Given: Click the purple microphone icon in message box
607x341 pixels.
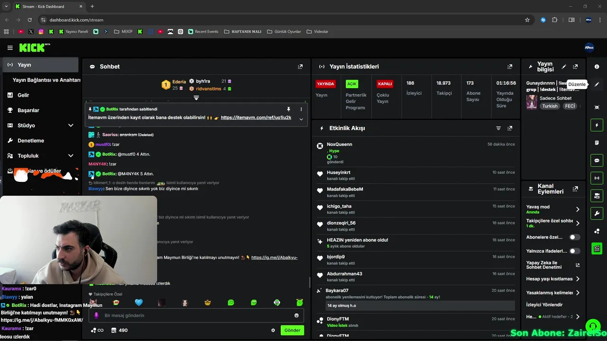Looking at the screenshot, I should (96, 315).
